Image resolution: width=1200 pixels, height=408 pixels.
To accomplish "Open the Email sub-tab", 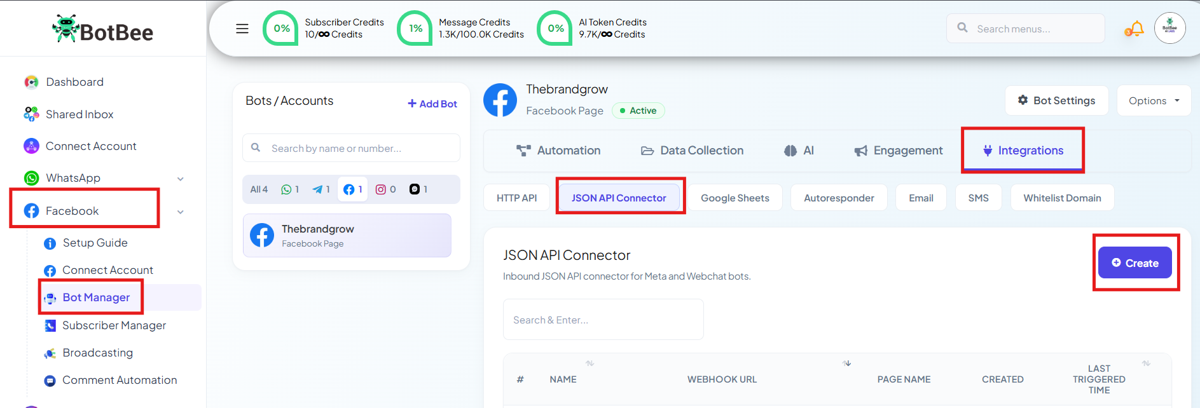I will (x=921, y=198).
